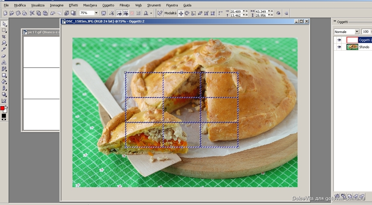Click the double-left-arrow property bar button

coord(286,13)
